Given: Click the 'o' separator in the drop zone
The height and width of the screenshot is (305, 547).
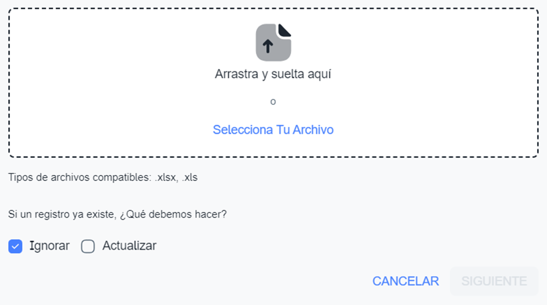Looking at the screenshot, I should 273,102.
